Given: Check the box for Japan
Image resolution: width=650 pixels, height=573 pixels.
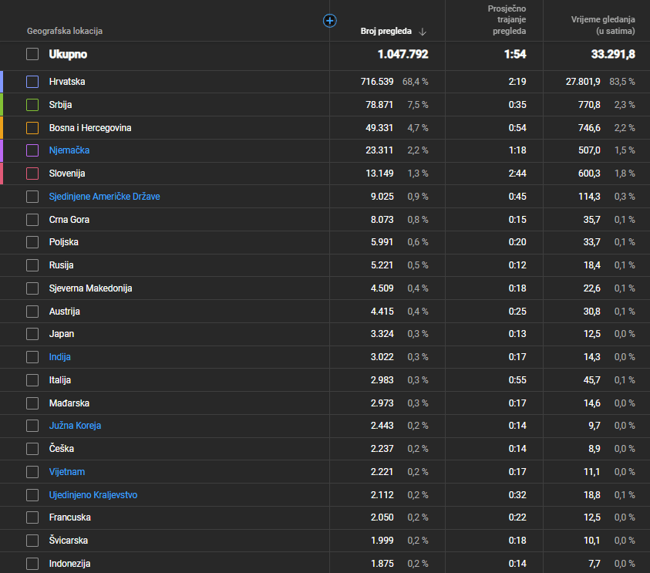Looking at the screenshot, I should tap(32, 334).
